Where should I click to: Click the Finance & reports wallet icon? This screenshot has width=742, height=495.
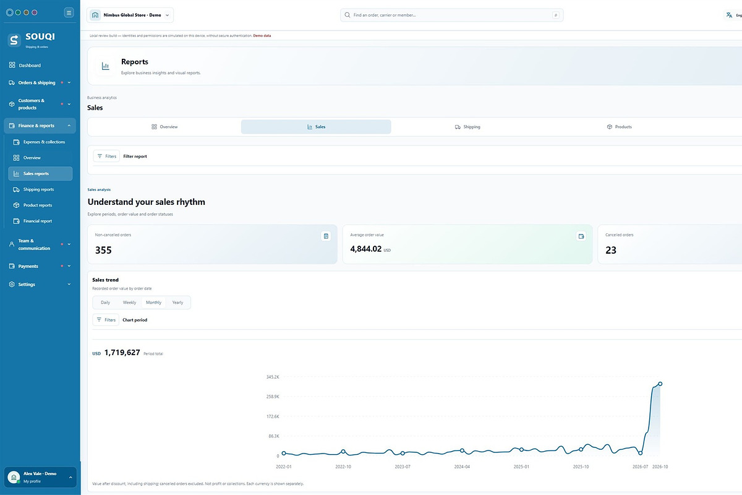coord(12,126)
